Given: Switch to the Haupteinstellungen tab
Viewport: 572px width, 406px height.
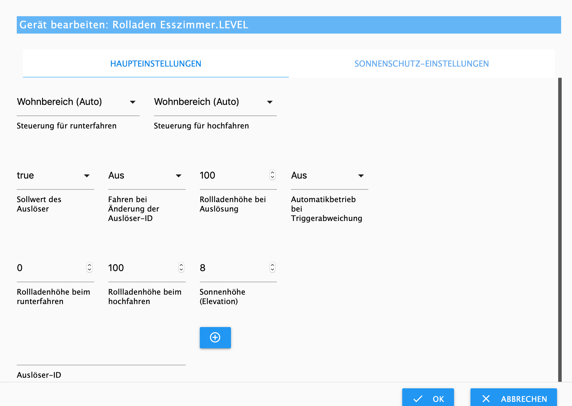Looking at the screenshot, I should [156, 64].
